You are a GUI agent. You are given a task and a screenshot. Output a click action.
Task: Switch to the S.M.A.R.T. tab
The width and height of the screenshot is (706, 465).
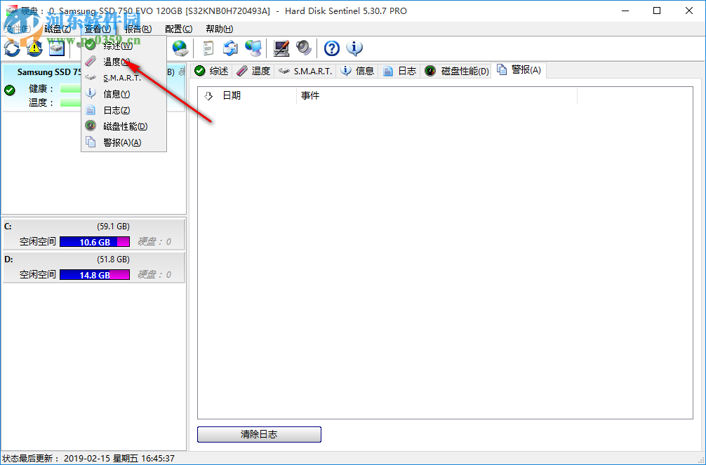coord(305,71)
